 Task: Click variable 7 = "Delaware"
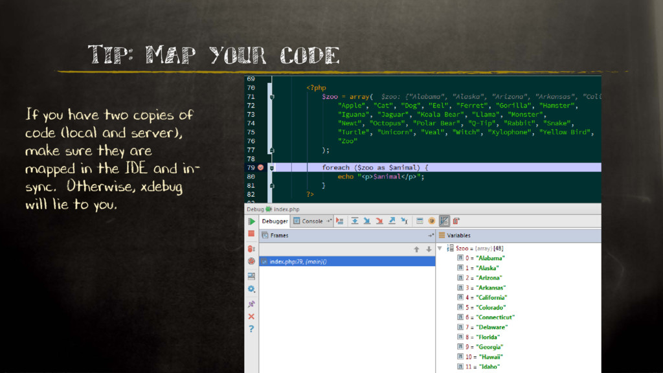click(x=482, y=327)
